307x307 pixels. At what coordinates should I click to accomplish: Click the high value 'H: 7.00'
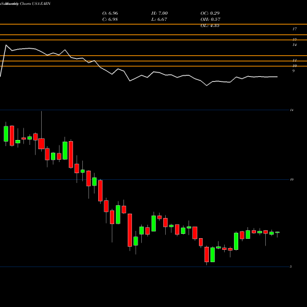click(x=160, y=14)
